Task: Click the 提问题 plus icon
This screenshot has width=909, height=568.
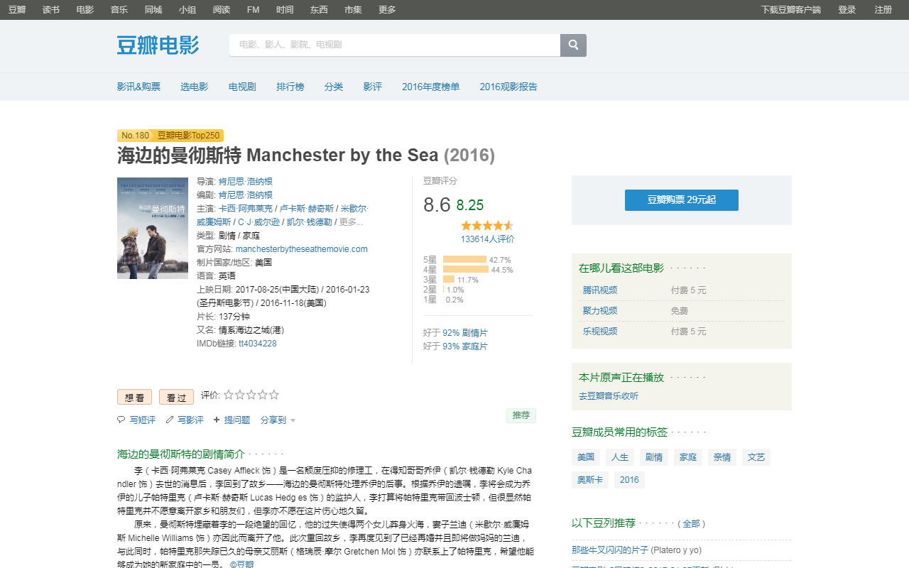Action: pos(217,420)
